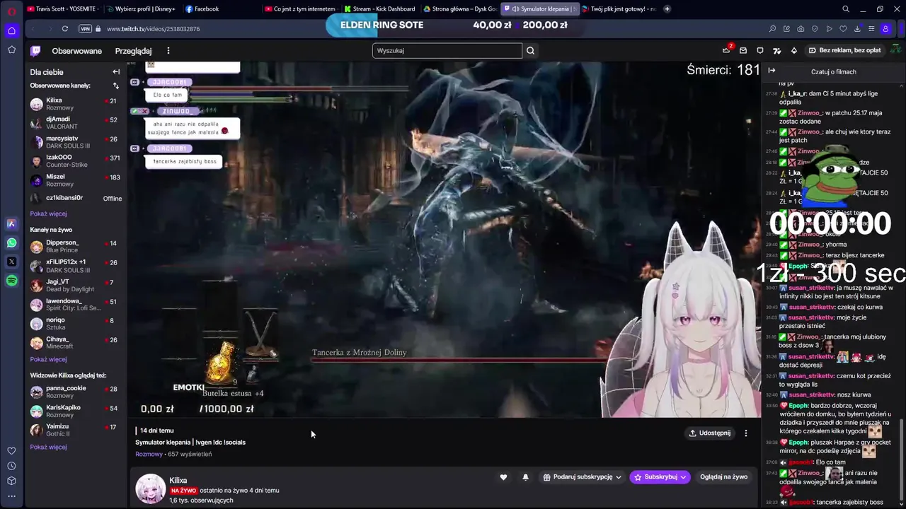
Task: Open video options three-dot menu
Action: (x=745, y=433)
